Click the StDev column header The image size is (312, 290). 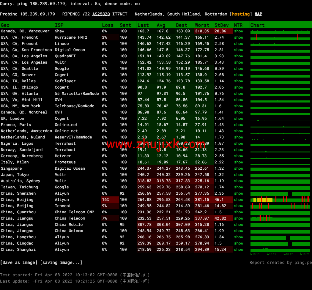pyautogui.click(x=222, y=25)
